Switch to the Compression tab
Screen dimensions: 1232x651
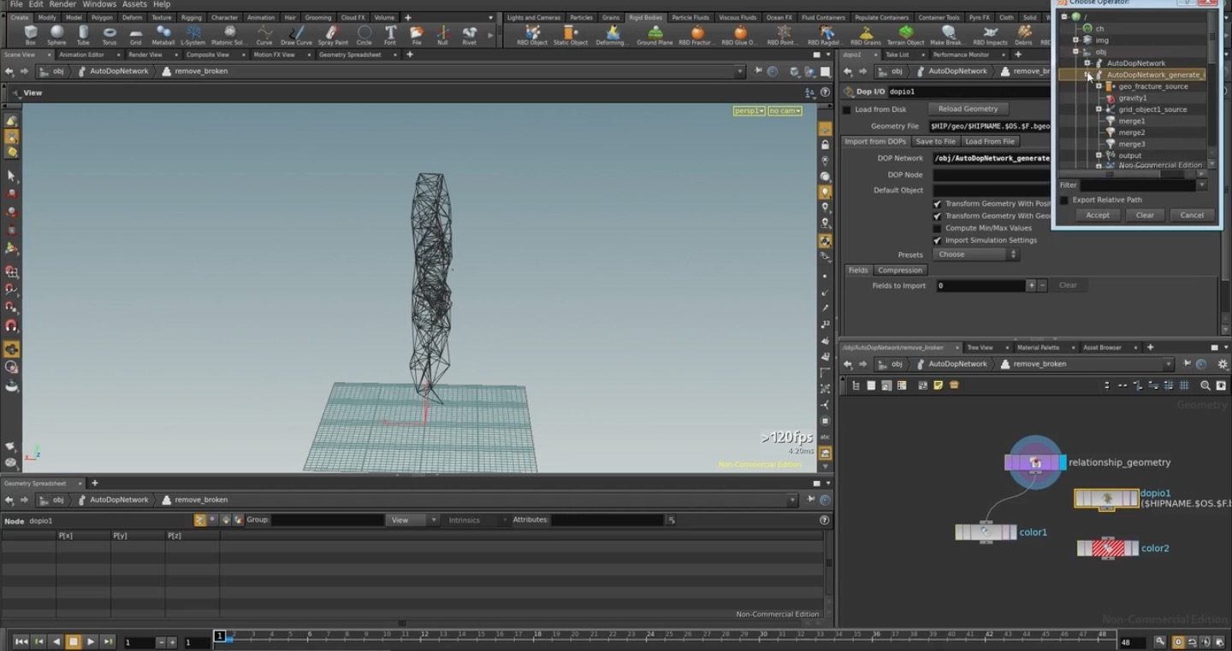[900, 270]
